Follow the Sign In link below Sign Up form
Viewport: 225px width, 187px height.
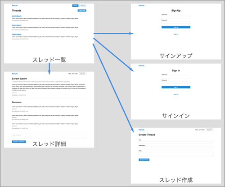pos(176,35)
